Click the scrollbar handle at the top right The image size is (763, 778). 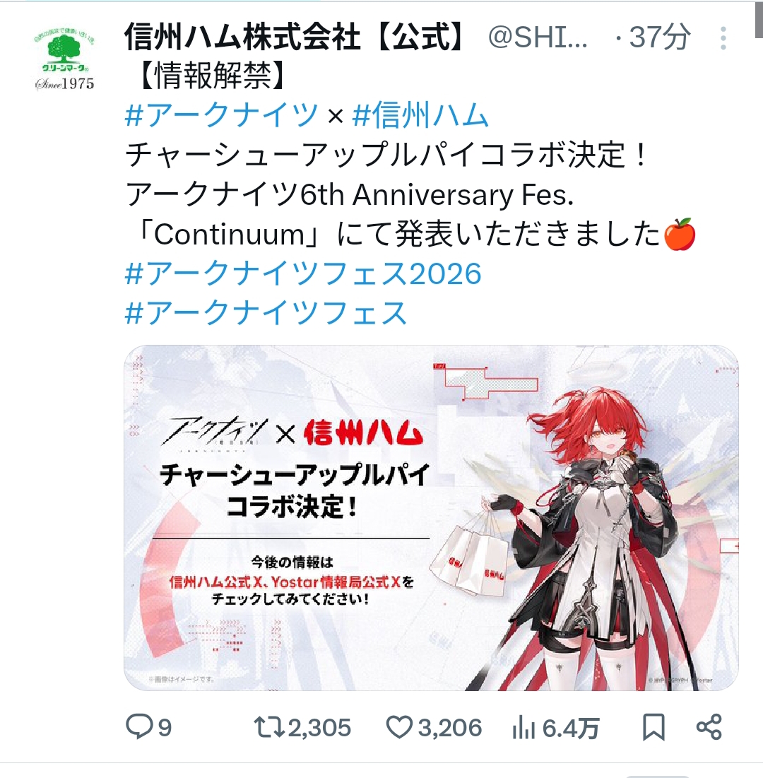point(759,19)
